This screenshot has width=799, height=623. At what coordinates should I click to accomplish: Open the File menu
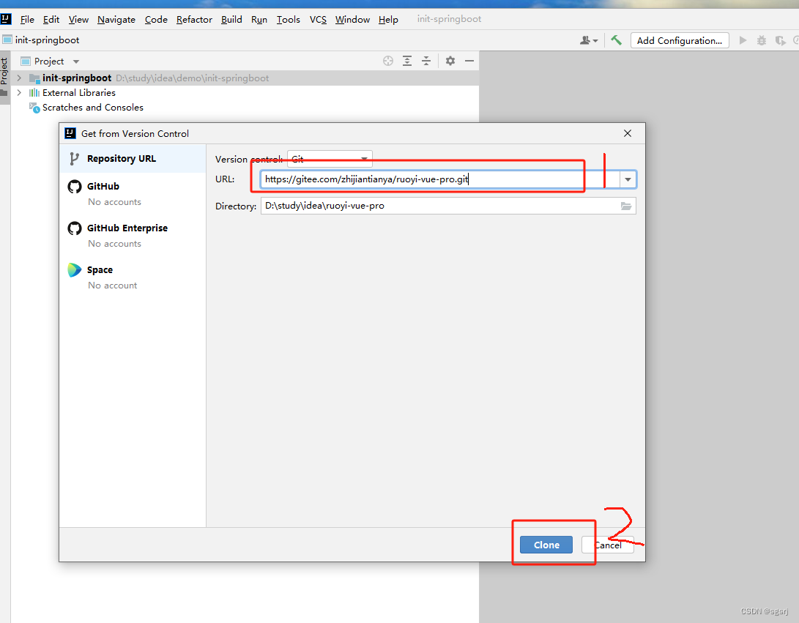point(27,19)
